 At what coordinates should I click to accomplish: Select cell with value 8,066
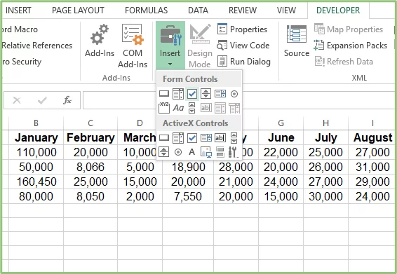coord(90,167)
